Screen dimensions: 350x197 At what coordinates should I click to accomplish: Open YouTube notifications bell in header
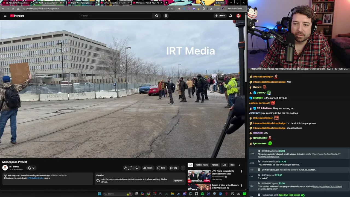coord(231,16)
